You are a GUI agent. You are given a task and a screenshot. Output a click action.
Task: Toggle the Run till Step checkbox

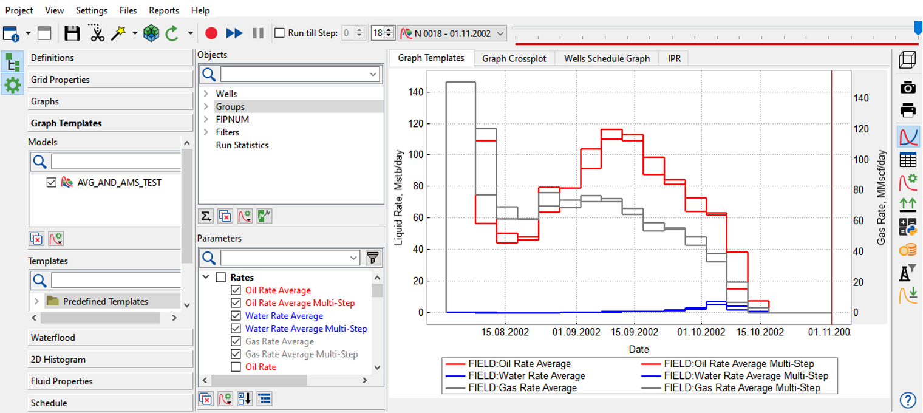[279, 33]
